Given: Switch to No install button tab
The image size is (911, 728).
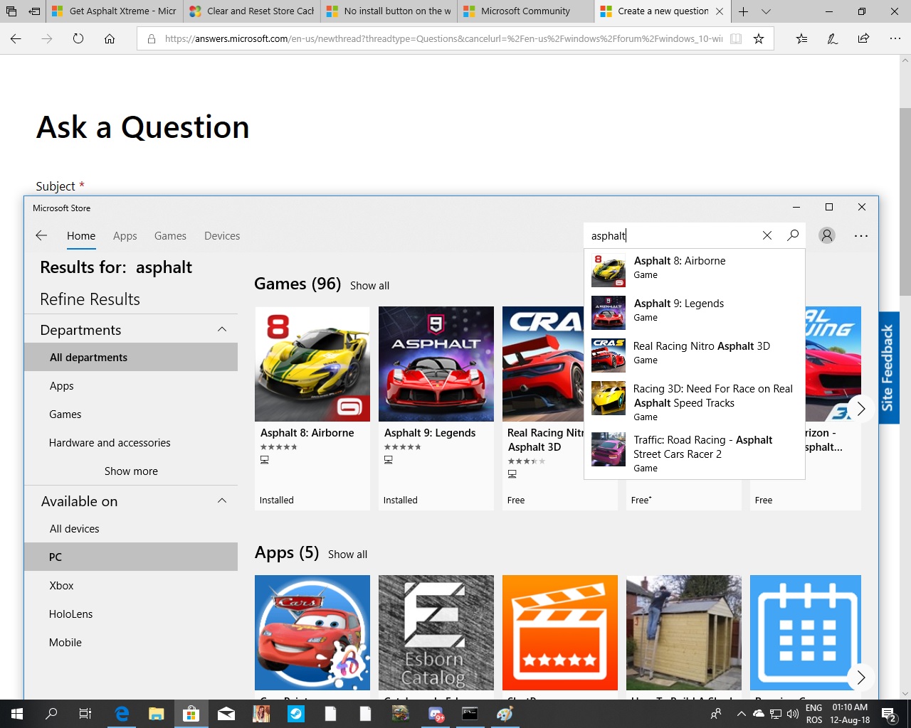Looking at the screenshot, I should pyautogui.click(x=389, y=11).
